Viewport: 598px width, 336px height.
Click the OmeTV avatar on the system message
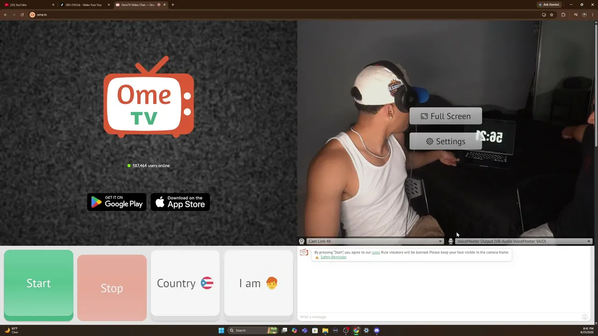point(304,252)
